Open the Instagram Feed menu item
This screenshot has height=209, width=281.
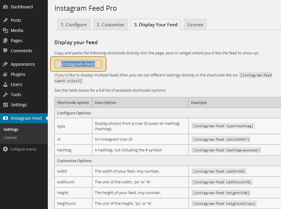click(26, 118)
